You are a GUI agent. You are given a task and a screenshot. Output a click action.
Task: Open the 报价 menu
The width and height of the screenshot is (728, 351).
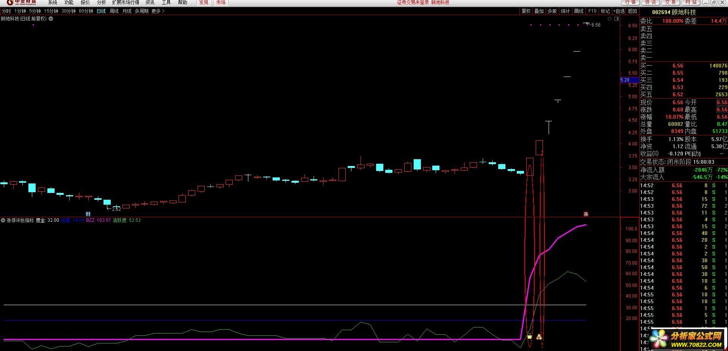tap(85, 3)
